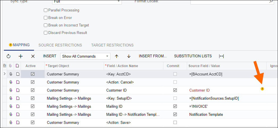Move command up with up arrow

[116, 56]
